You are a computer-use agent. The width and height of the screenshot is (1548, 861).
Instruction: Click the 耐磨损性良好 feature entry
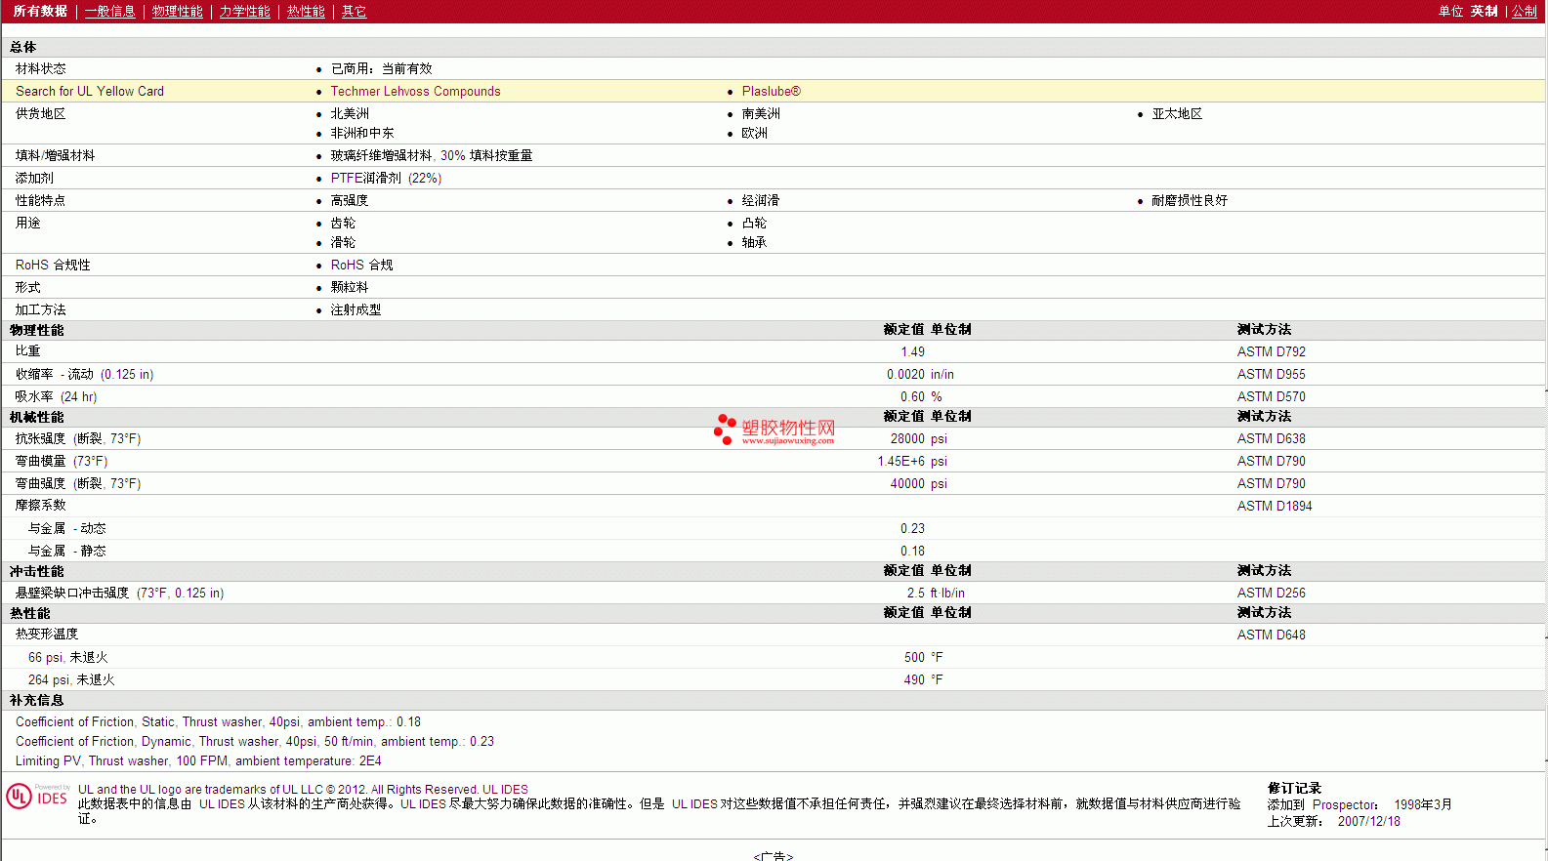1190,201
